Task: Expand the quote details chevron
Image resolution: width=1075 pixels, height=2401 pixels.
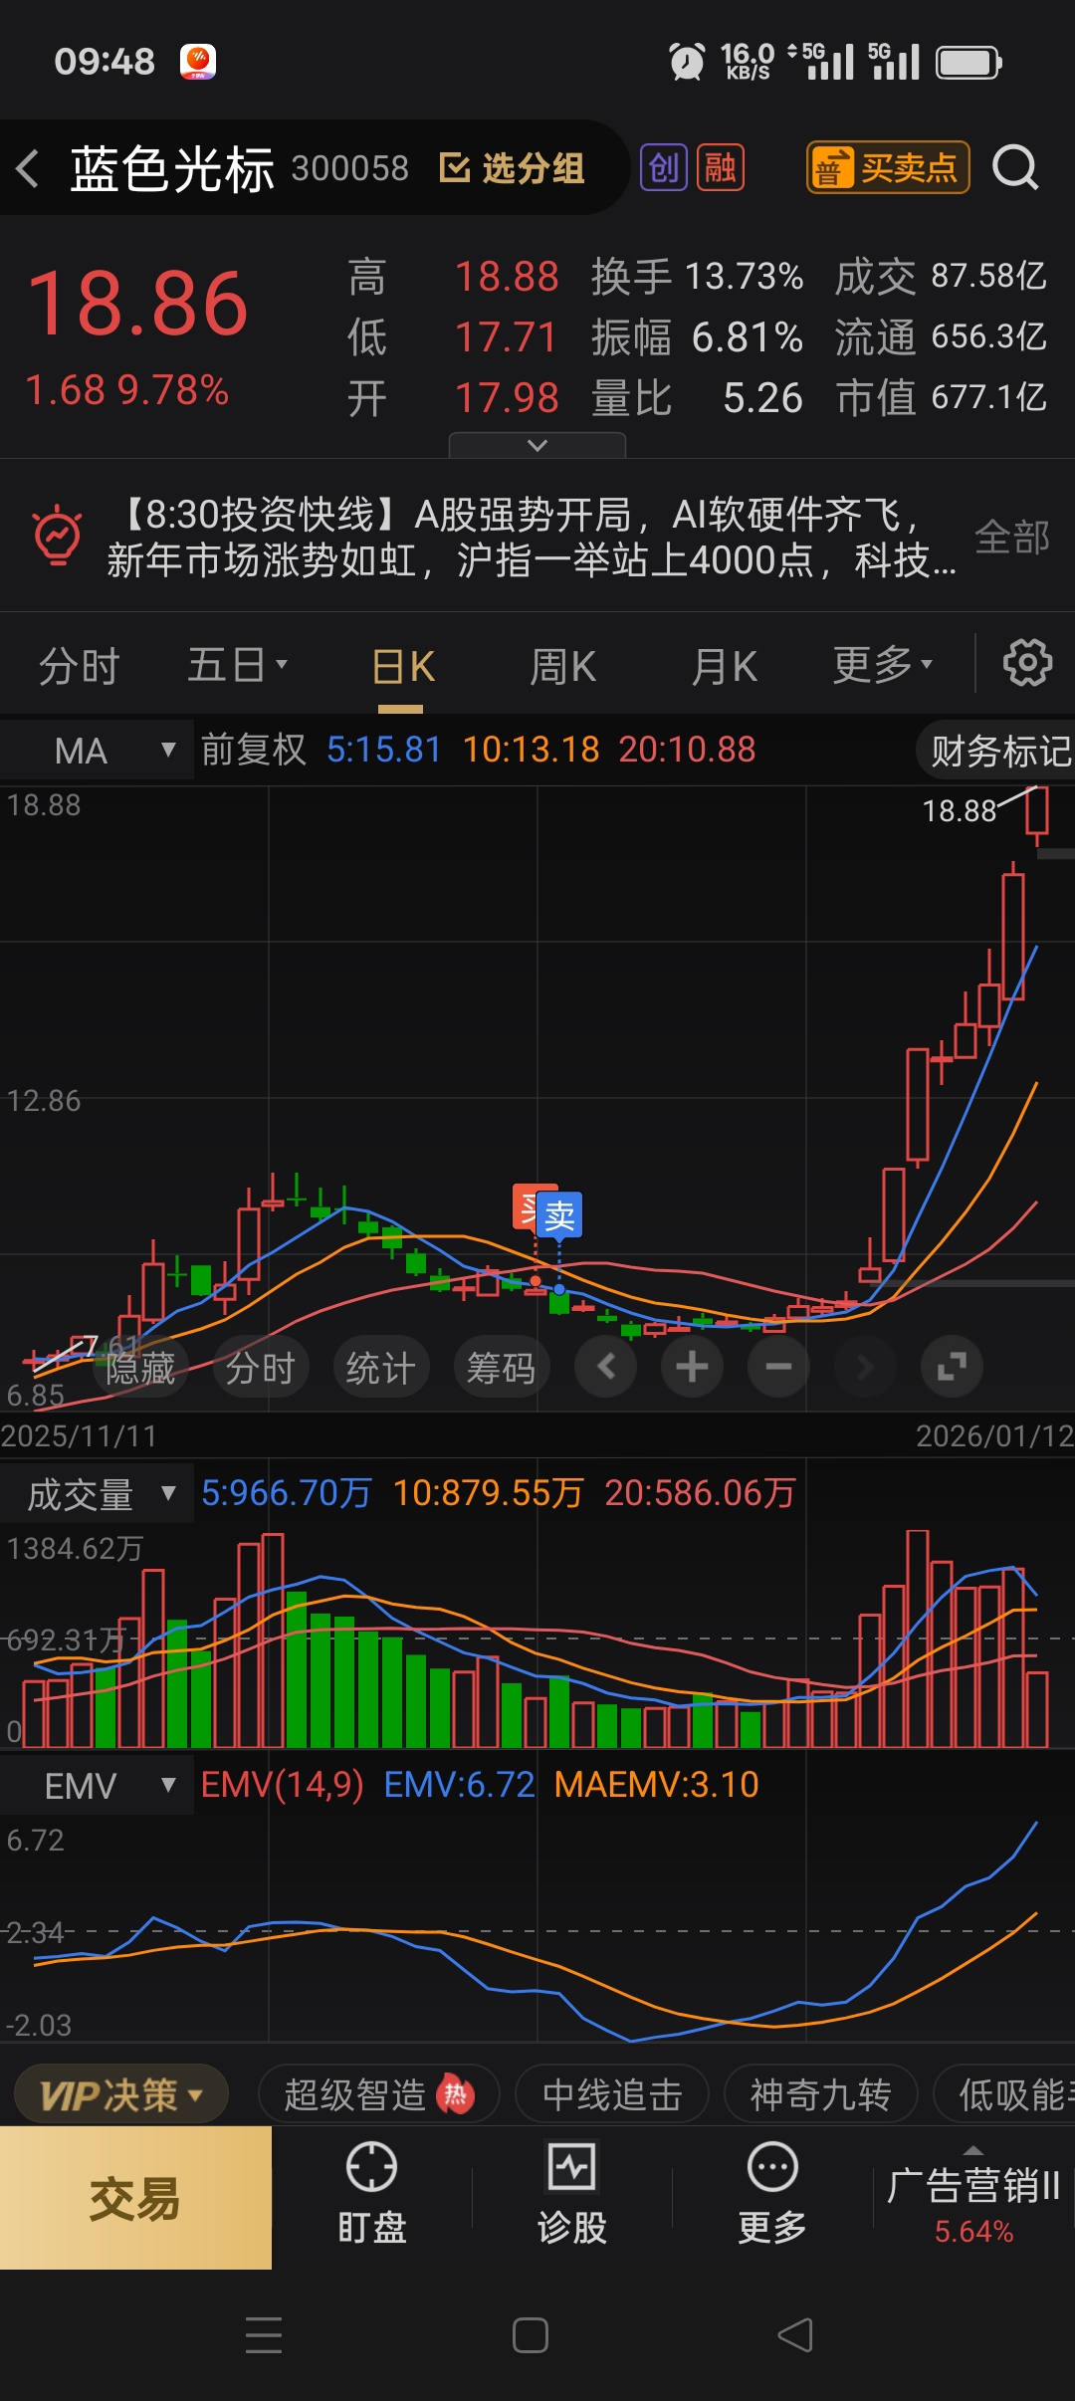Action: tap(537, 445)
